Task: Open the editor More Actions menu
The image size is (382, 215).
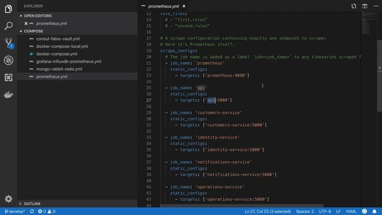Action: 376,6
